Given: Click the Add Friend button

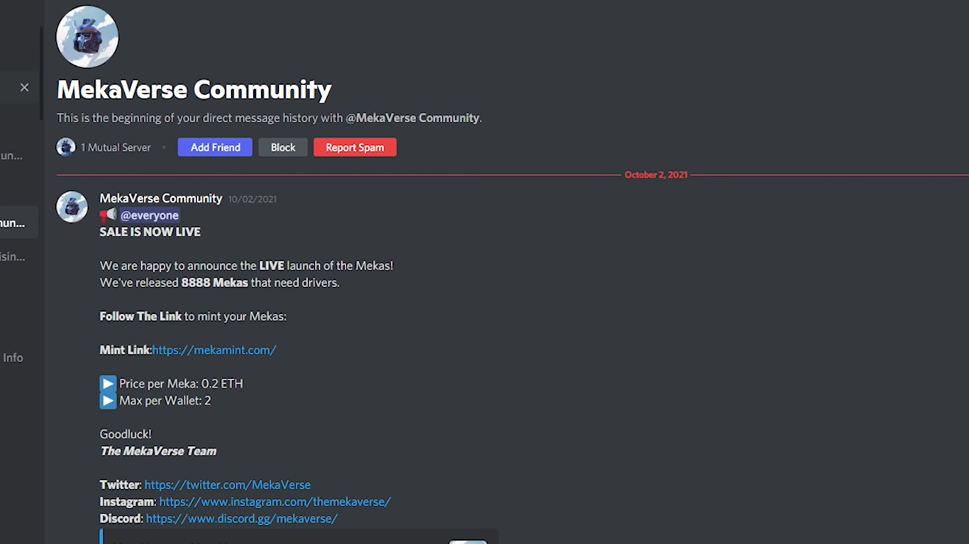Looking at the screenshot, I should (x=214, y=147).
